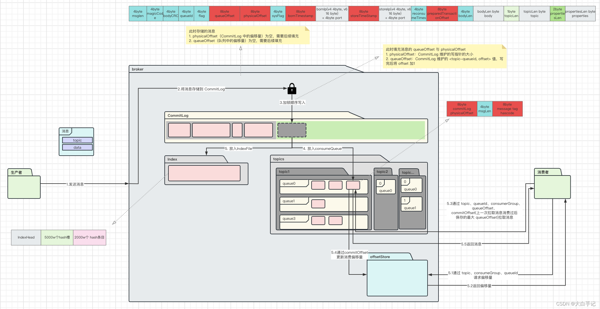
Task: Click the '2.将消息存储到 CommitLog' arrow label
Action: [x=201, y=89]
